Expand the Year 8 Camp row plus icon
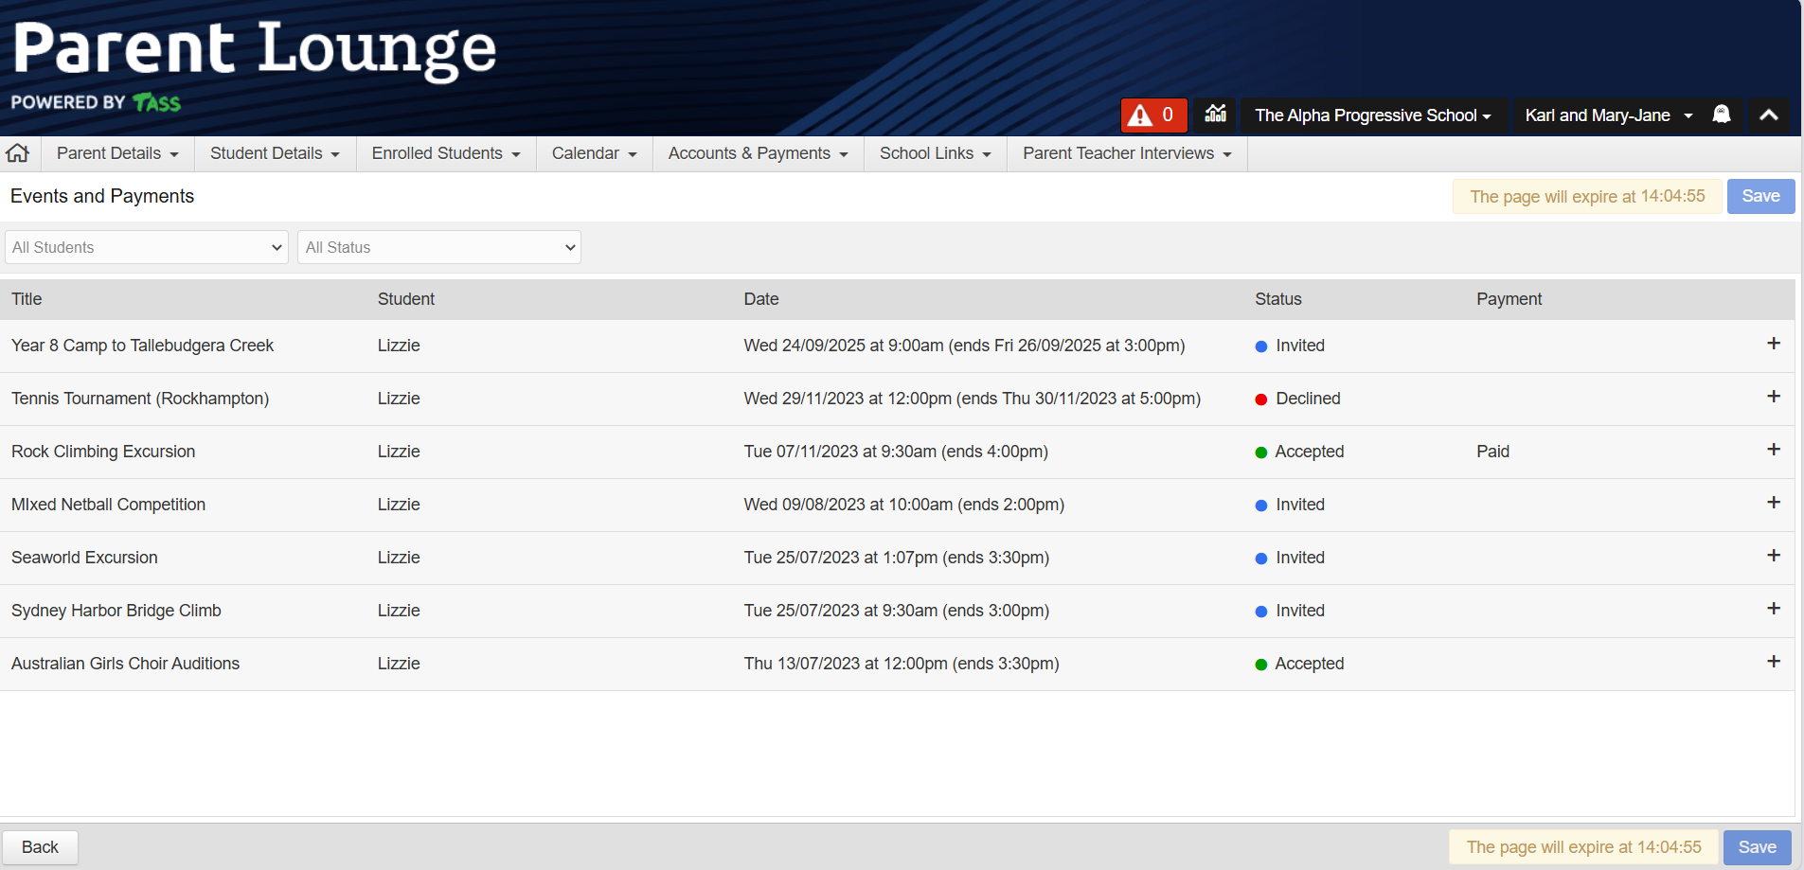The image size is (1804, 870). point(1774,344)
